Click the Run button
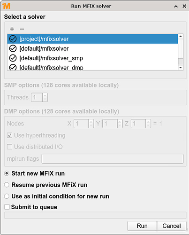Image resolution: width=189 pixels, height=235 pixels. [x=142, y=226]
